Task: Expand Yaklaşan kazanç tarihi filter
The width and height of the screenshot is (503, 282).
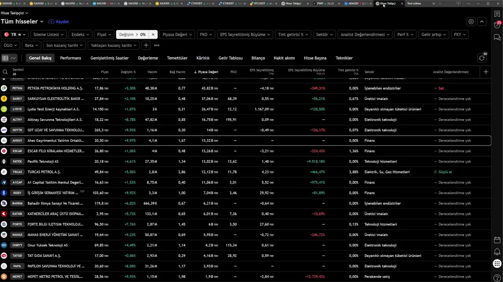Action: (x=114, y=45)
